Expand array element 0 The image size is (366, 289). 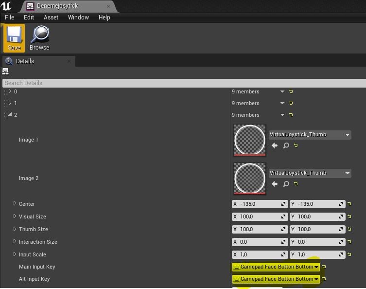click(x=10, y=91)
